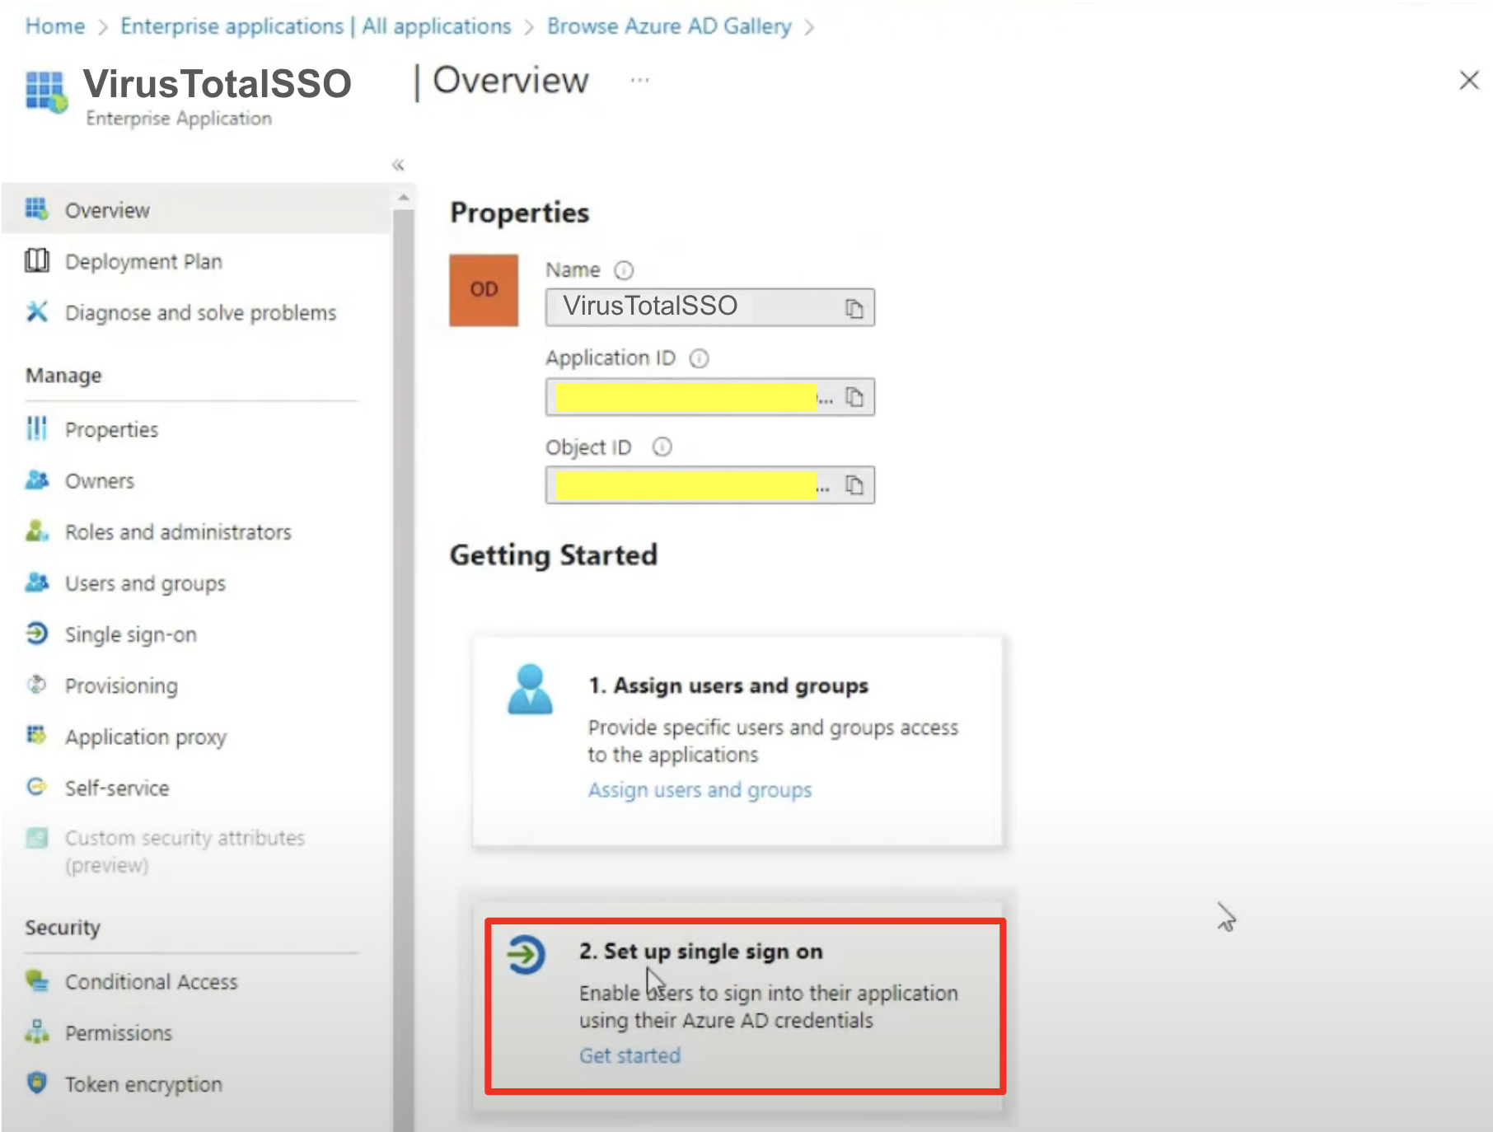The width and height of the screenshot is (1493, 1132).
Task: Click the Self-service icon
Action: click(x=36, y=786)
